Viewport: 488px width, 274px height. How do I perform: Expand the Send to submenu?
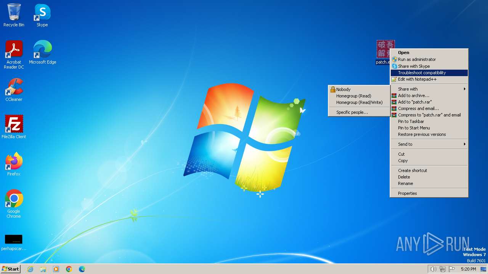coord(429,144)
